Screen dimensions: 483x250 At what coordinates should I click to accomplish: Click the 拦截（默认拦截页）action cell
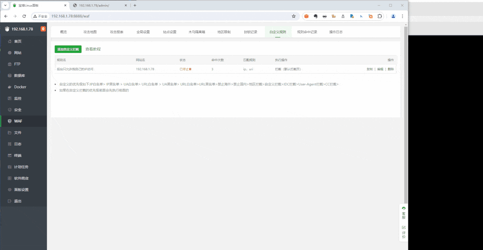(x=288, y=69)
